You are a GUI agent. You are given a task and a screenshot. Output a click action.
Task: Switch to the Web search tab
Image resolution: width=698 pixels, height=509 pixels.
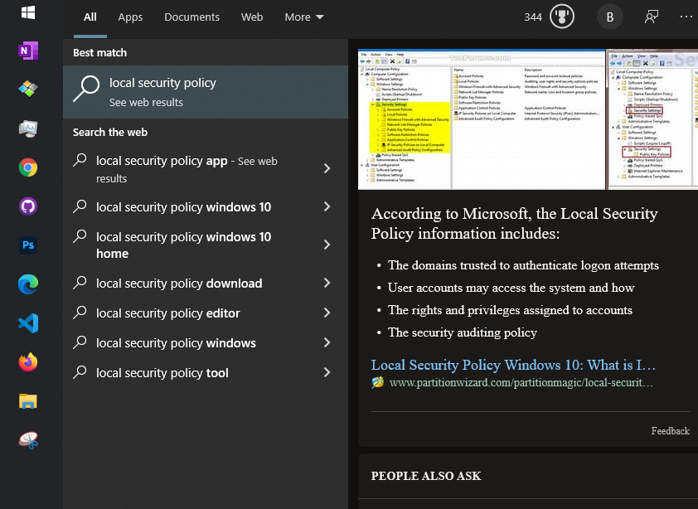click(252, 17)
